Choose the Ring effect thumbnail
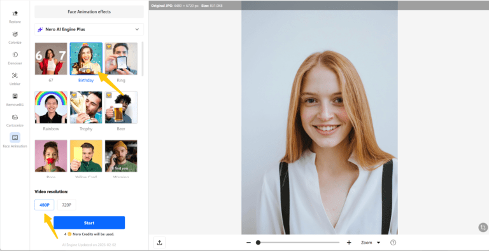 [121, 59]
